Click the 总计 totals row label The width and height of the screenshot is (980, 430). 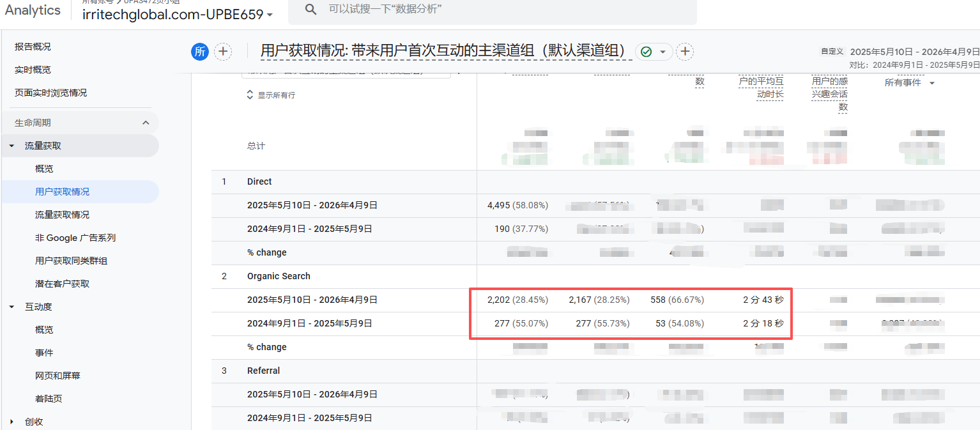click(256, 146)
